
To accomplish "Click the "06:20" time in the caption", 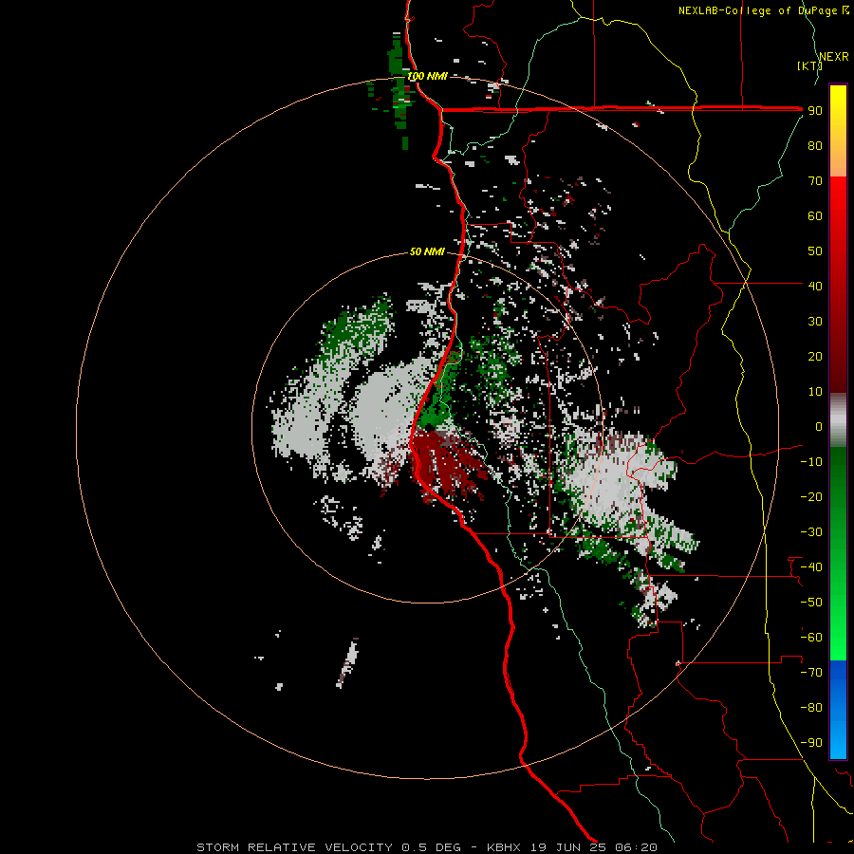I will tap(636, 847).
